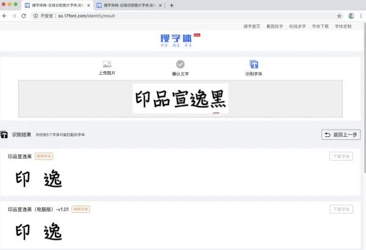This screenshot has width=366, height=250.
Task: Click the page vertical scrollbar thumb
Action: 365,98
